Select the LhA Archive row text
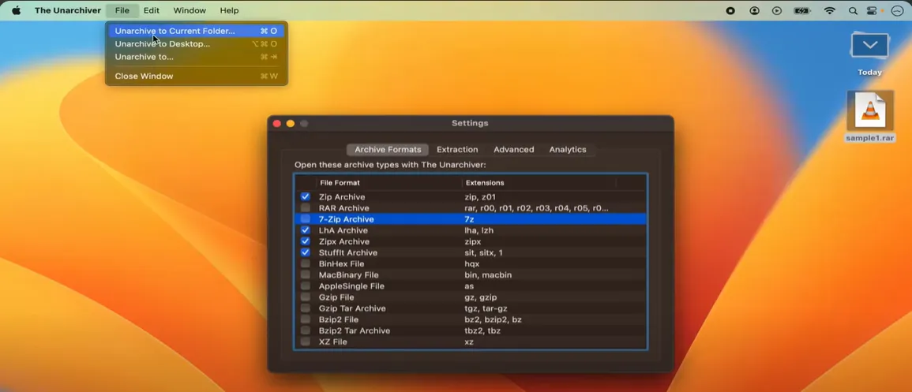Image resolution: width=912 pixels, height=392 pixels. pos(343,230)
